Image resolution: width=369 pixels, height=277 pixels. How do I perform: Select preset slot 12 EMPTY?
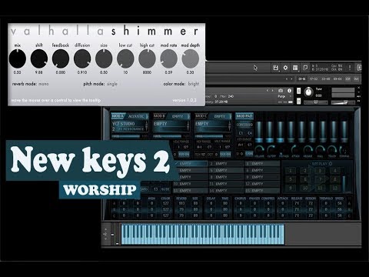[263, 184]
